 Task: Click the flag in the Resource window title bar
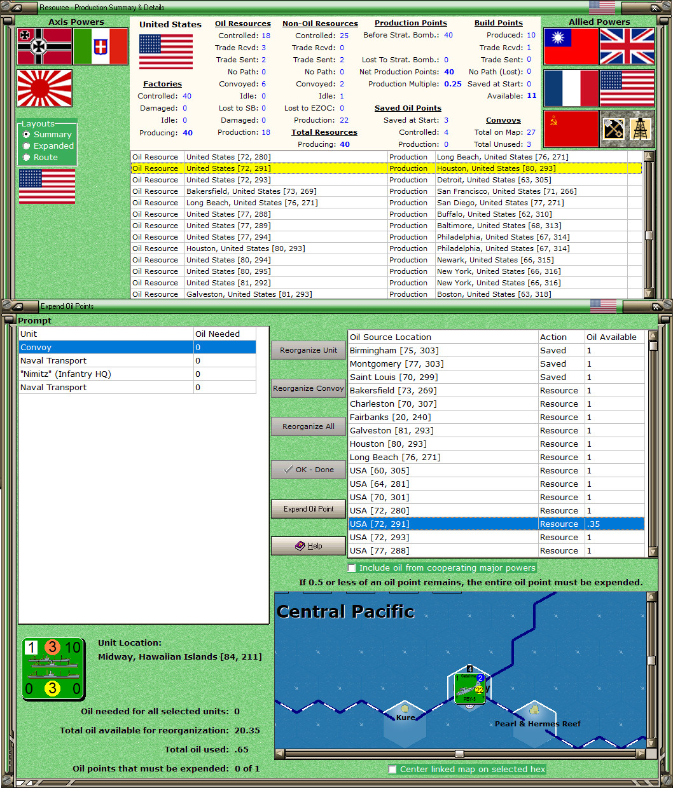click(602, 8)
